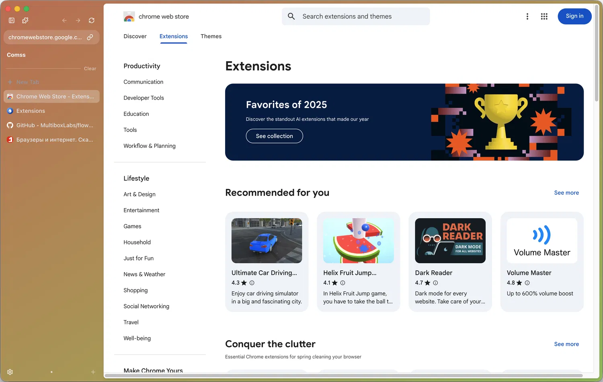
Task: Switch to the Themes tab
Action: pos(211,36)
